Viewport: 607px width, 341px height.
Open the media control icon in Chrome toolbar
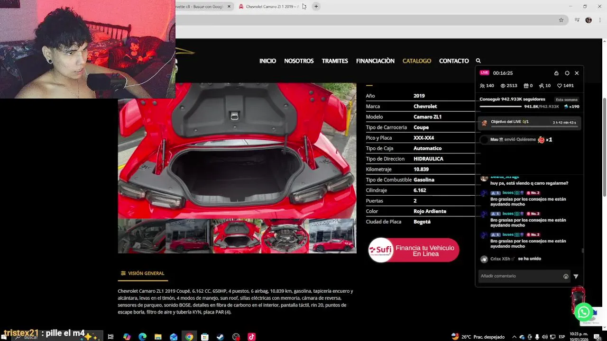click(577, 20)
